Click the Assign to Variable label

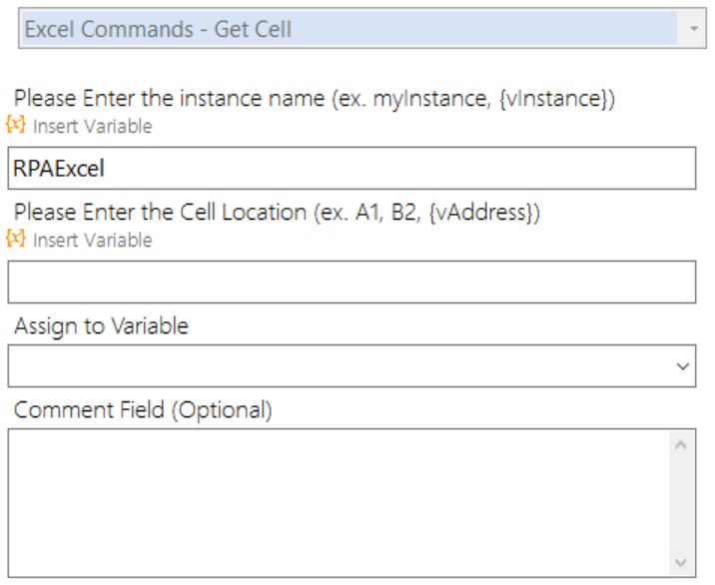point(101,326)
